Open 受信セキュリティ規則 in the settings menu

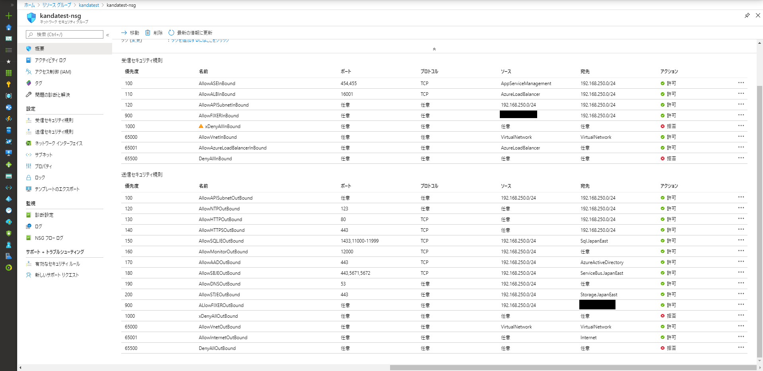54,120
